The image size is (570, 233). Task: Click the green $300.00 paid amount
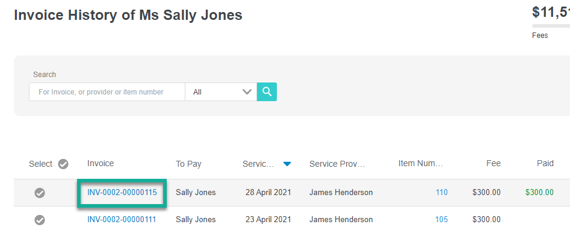coord(539,193)
